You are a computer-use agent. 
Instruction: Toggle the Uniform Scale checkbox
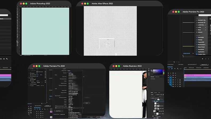point(37,72)
